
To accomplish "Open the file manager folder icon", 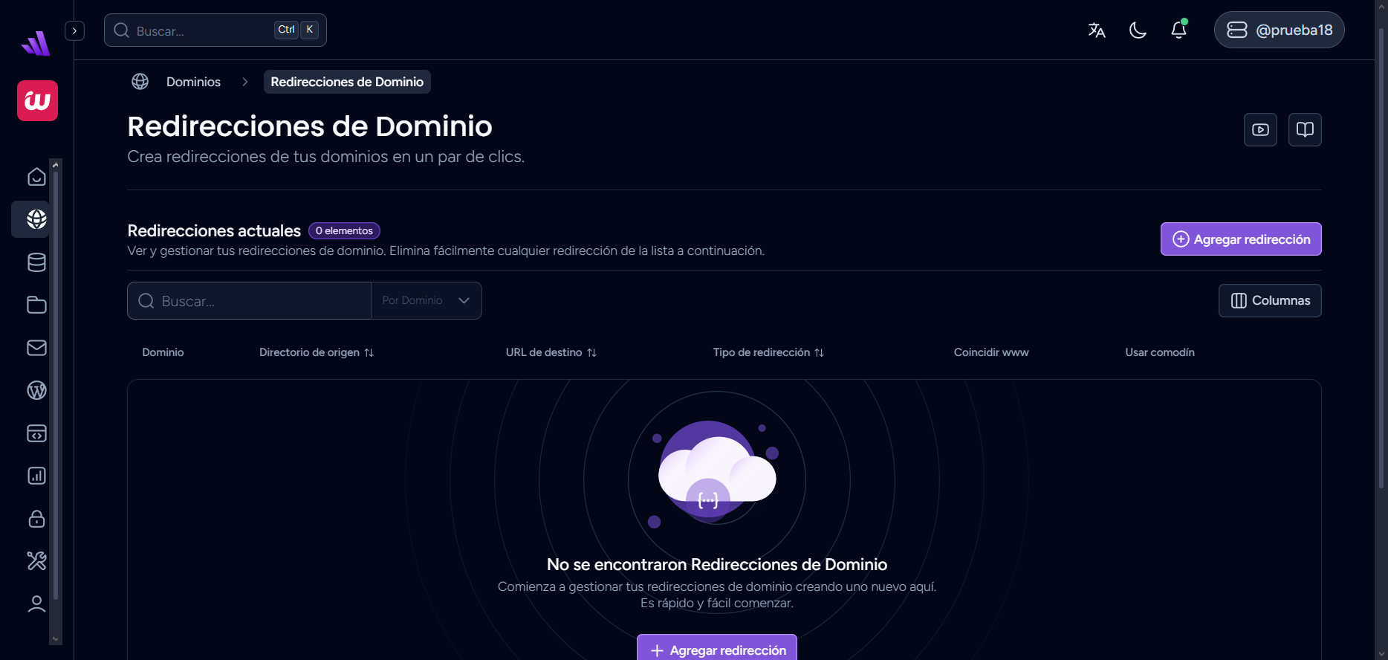I will tap(36, 305).
